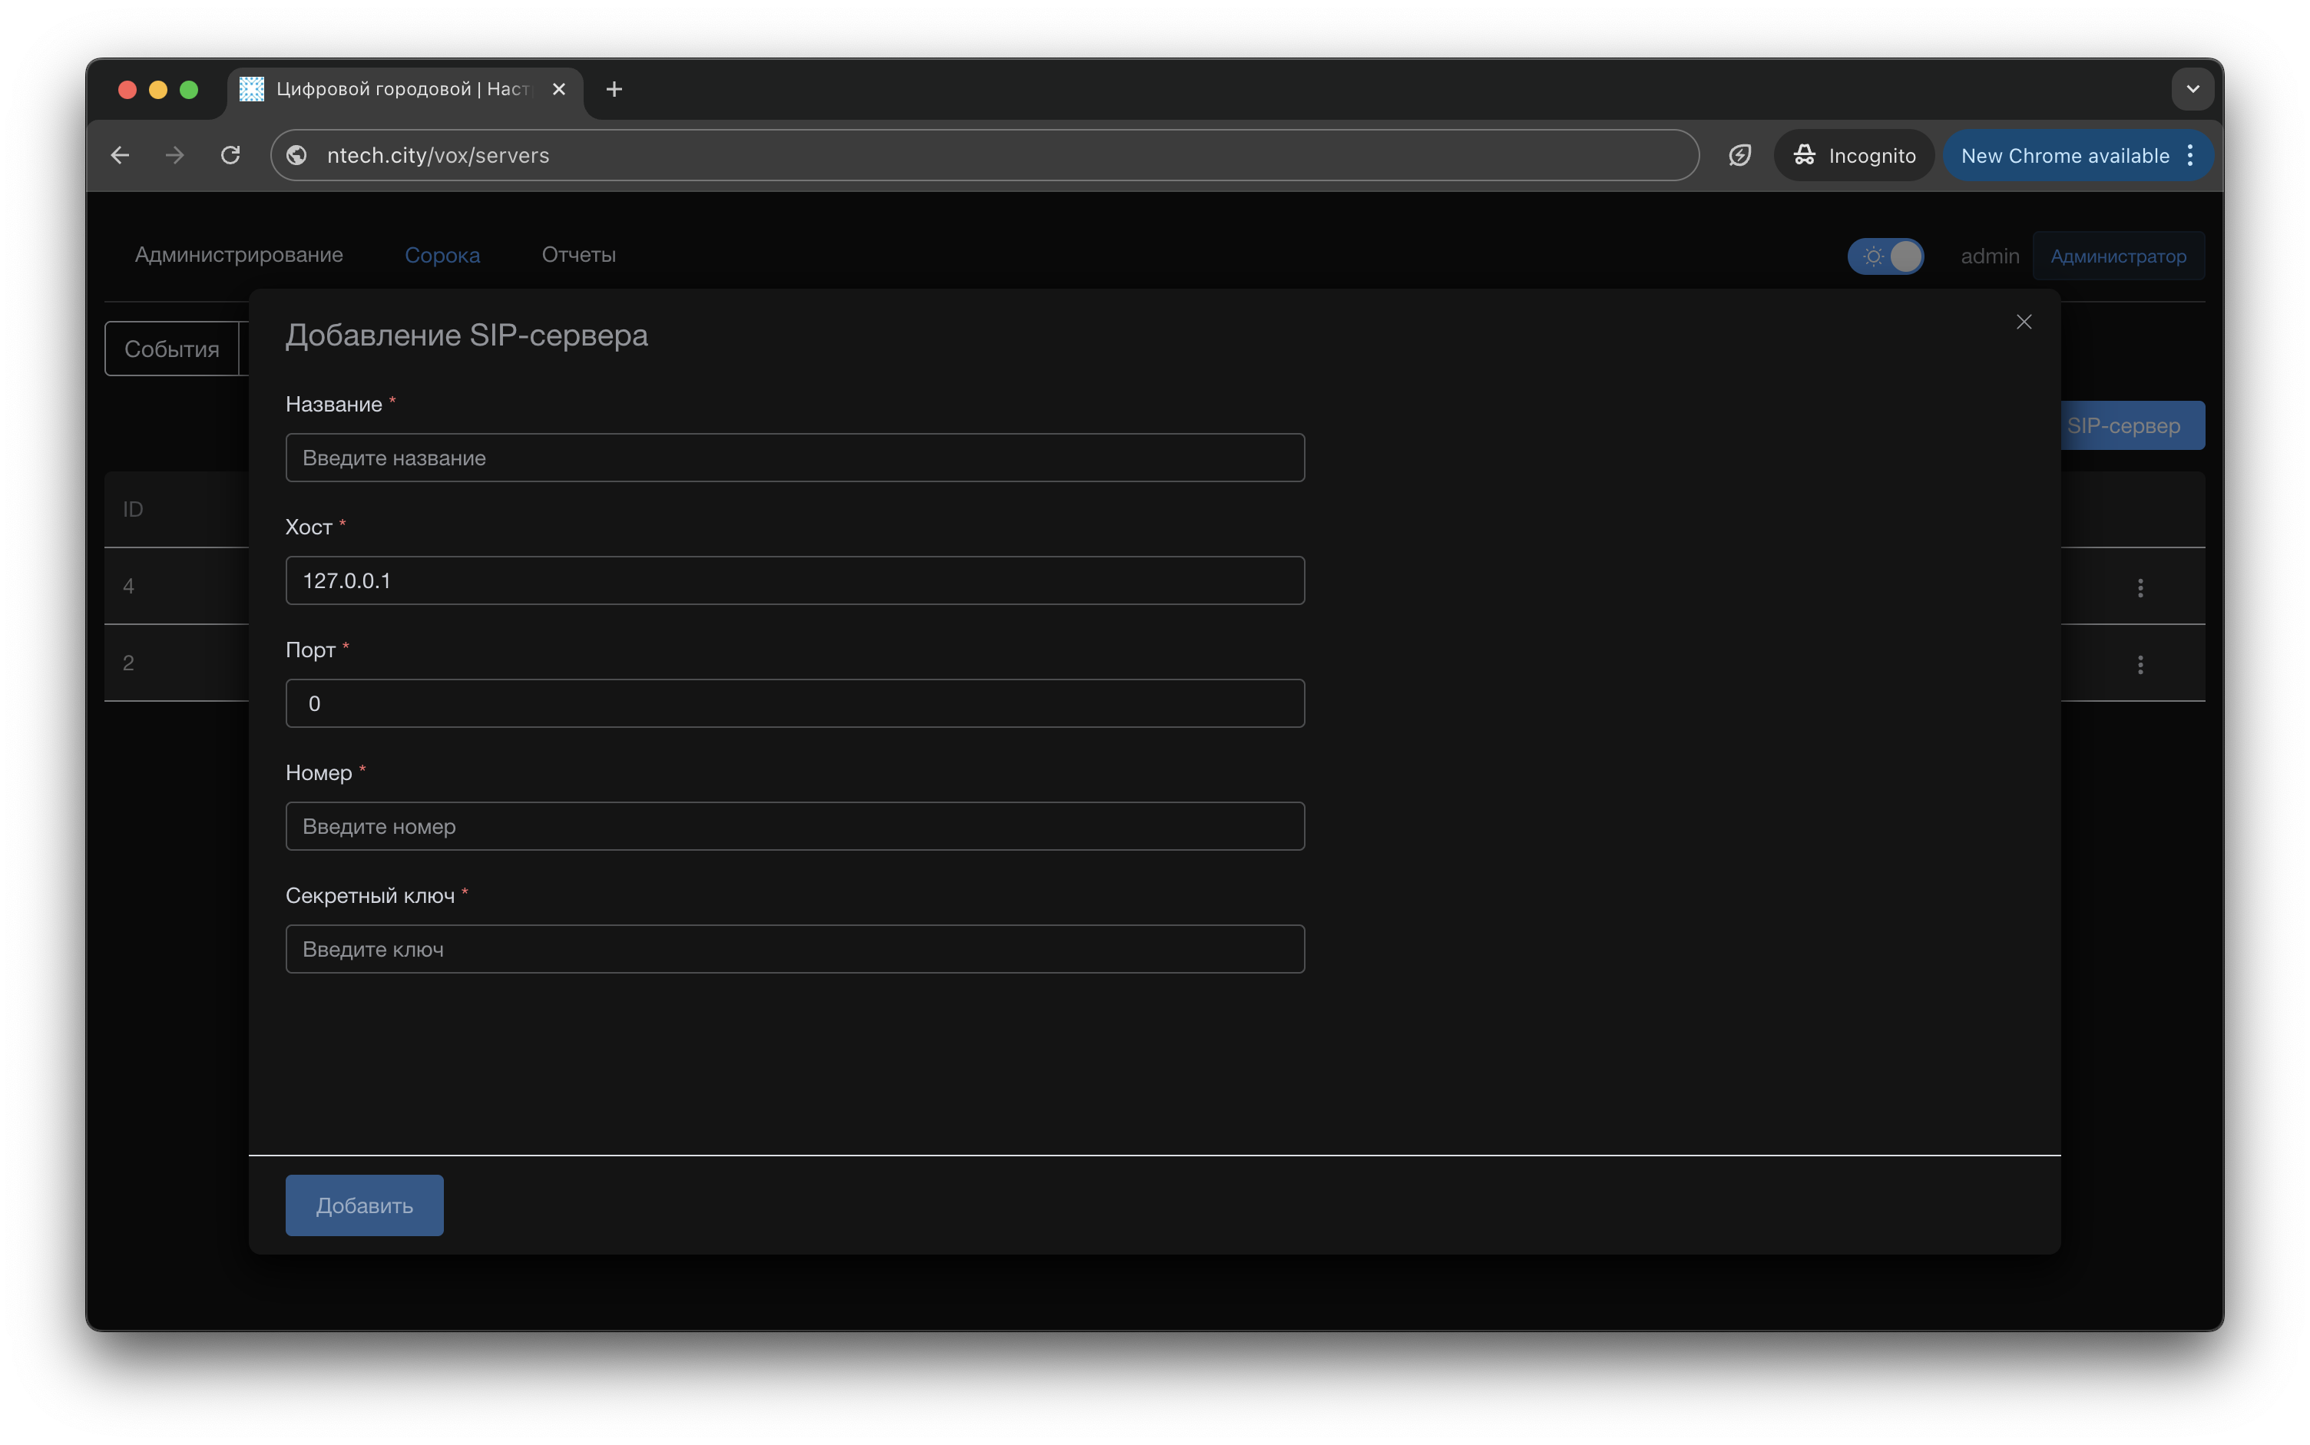Open Chrome's three-dot update menu

point(2189,155)
